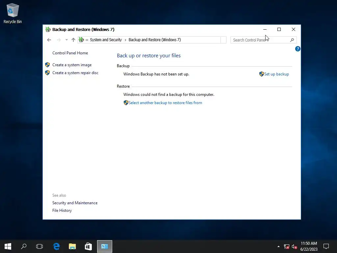Screen dimensions: 337x253
Task: Open the Recycle Bin desktop icon
Action: pyautogui.click(x=13, y=13)
